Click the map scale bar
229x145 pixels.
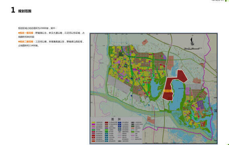point(192,49)
